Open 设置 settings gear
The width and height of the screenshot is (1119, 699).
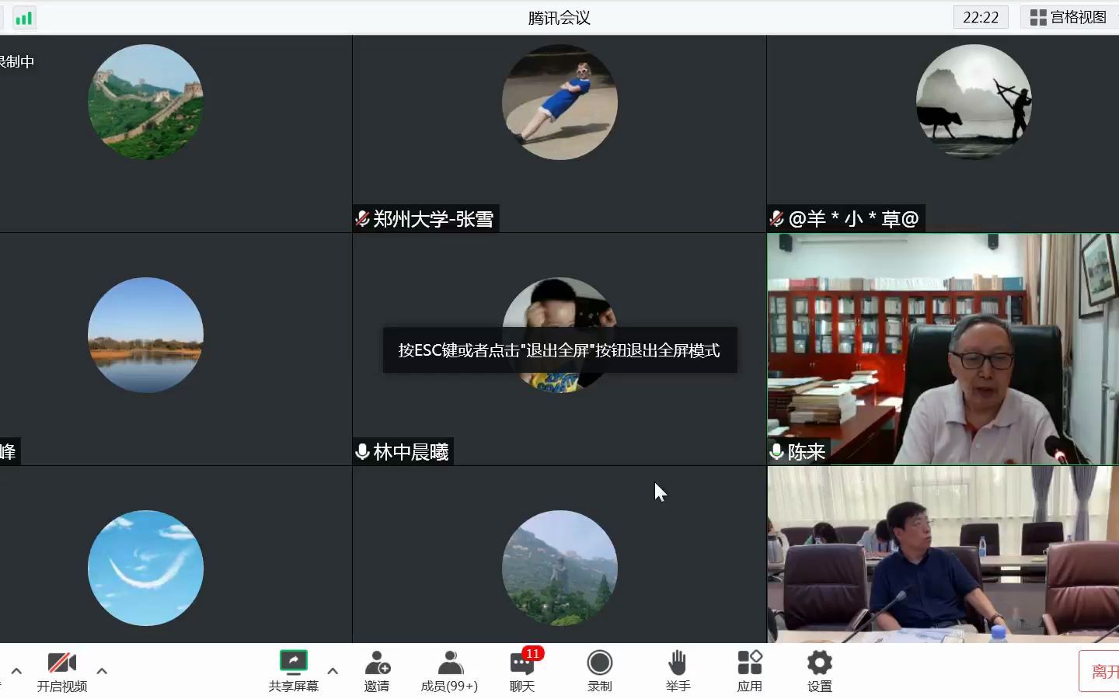tap(820, 672)
